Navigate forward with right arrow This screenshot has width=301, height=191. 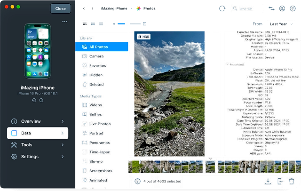tap(93, 8)
